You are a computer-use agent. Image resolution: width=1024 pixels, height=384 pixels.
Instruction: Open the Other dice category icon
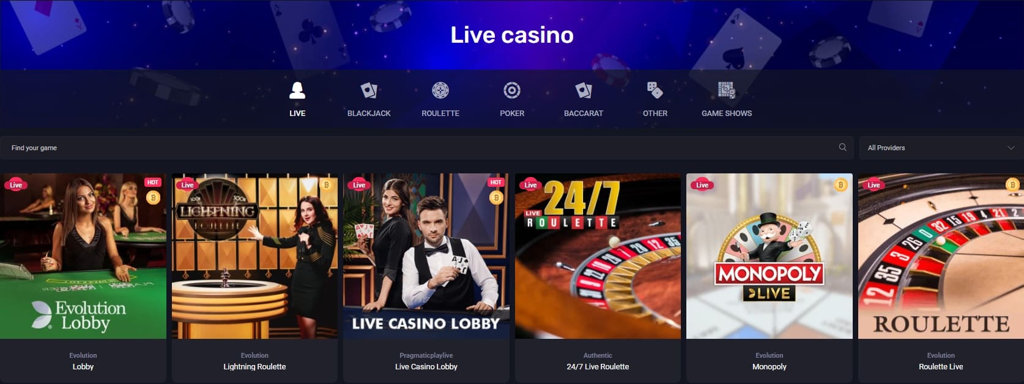(655, 90)
